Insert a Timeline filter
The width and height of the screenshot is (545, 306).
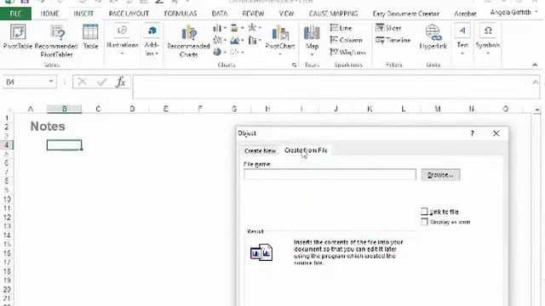393,40
